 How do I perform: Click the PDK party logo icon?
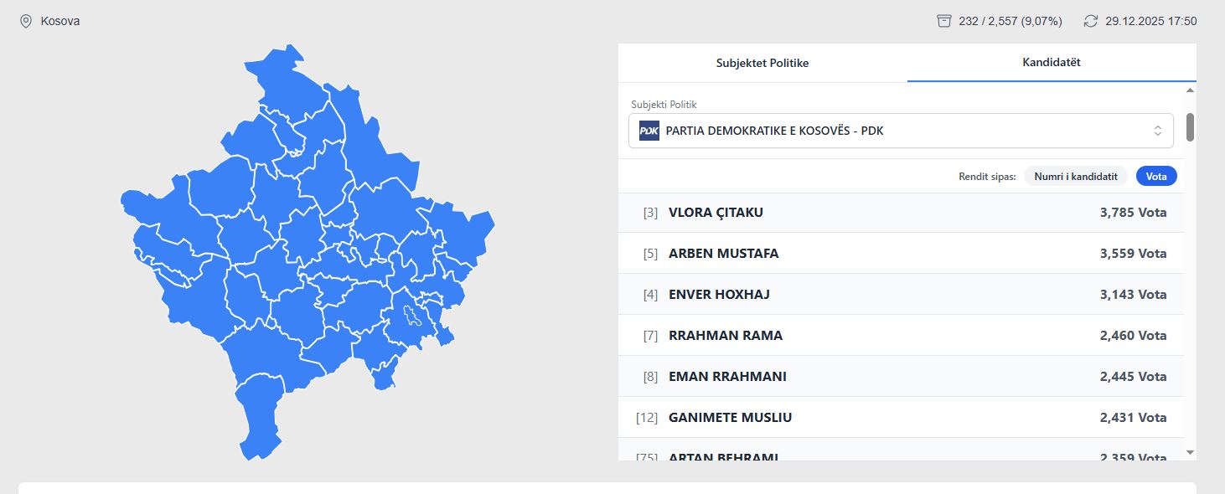[x=649, y=131]
